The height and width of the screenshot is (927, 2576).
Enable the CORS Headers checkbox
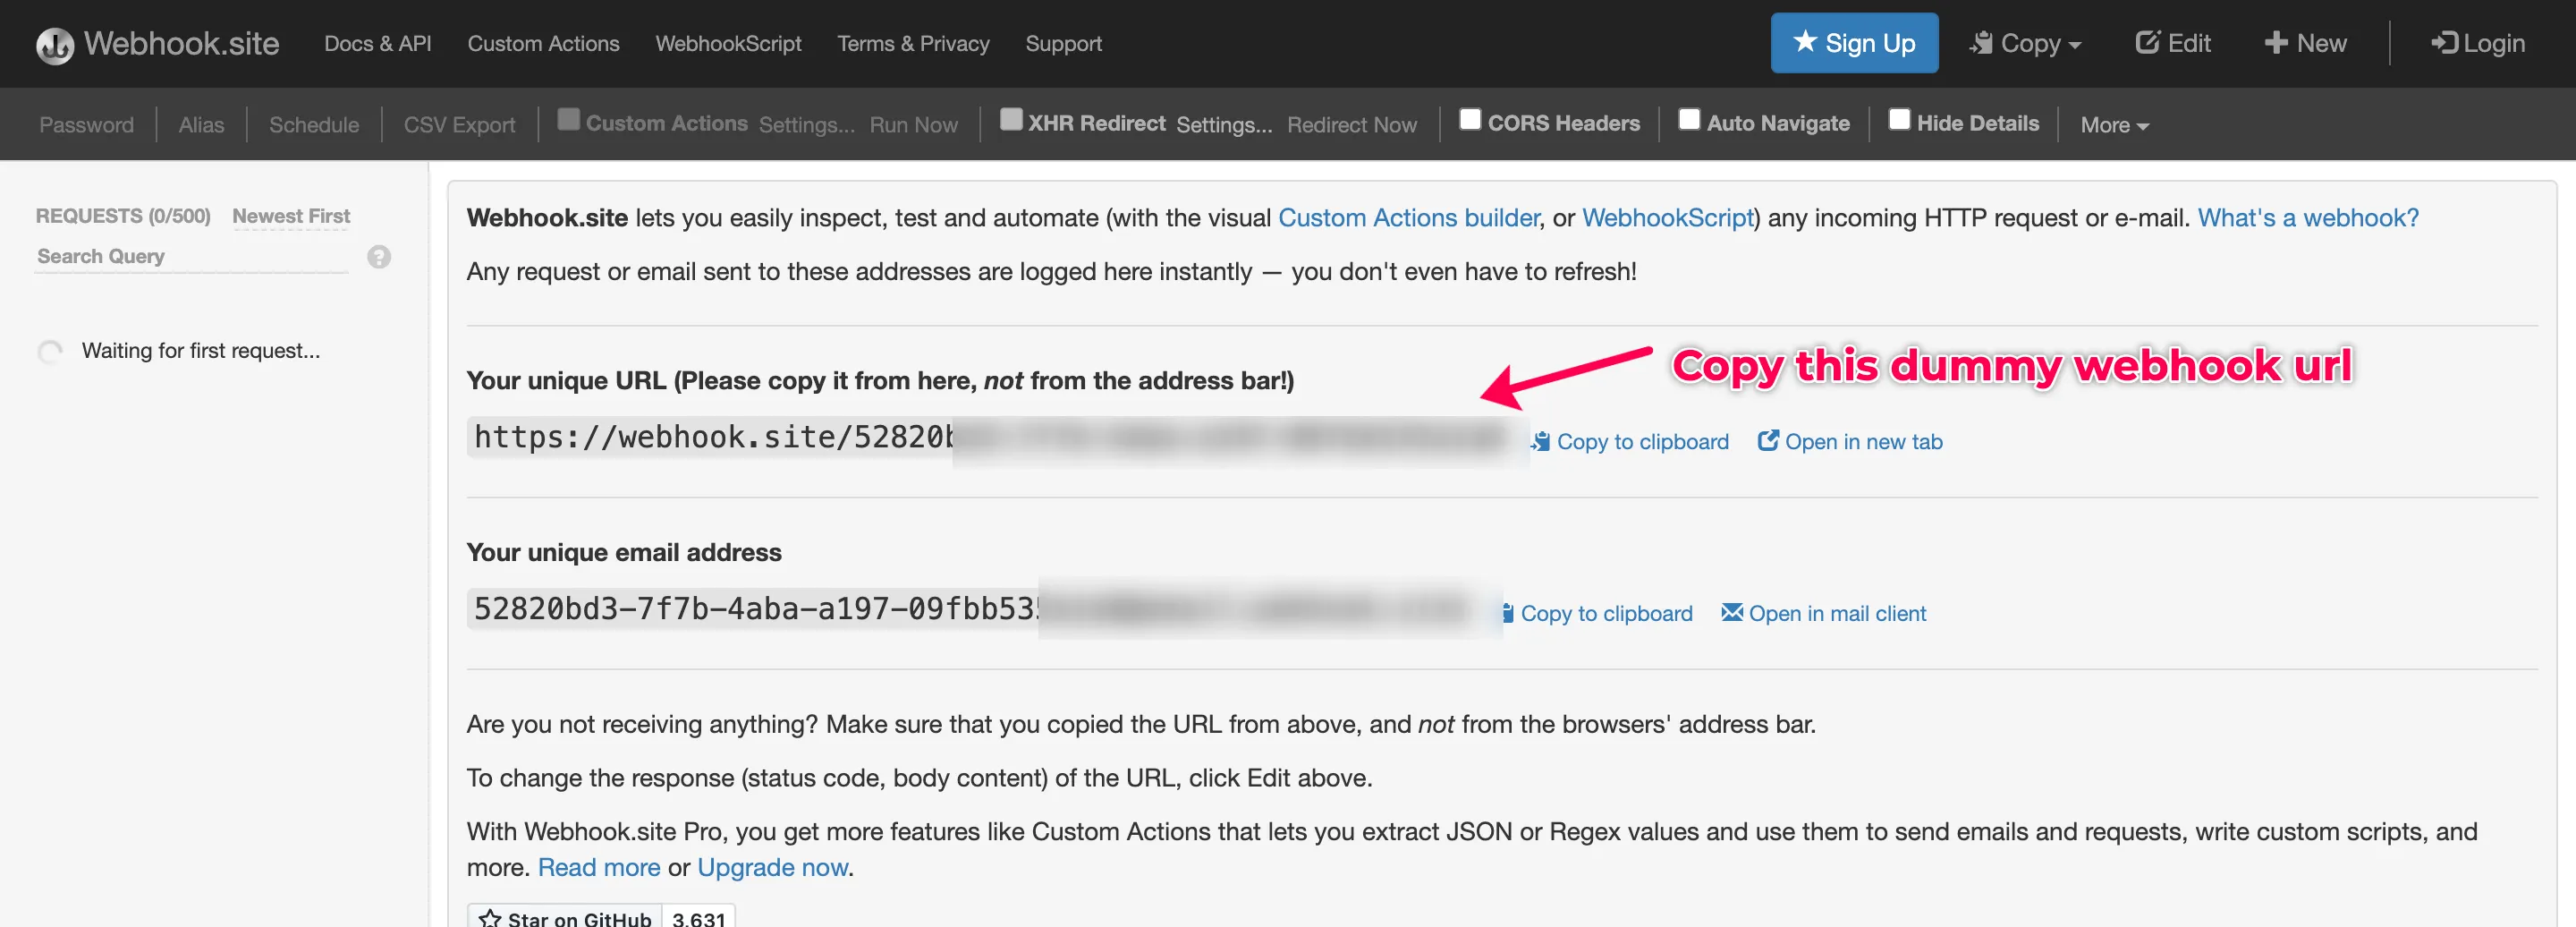(x=1470, y=119)
